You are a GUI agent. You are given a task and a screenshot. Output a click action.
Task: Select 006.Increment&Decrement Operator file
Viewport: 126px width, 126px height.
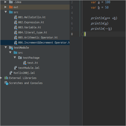pos(35,43)
